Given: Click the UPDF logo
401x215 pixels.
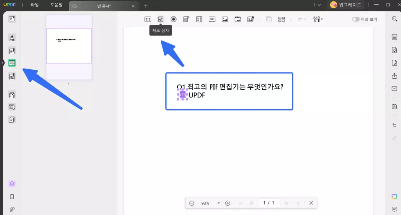Looking at the screenshot, I should [9, 5].
